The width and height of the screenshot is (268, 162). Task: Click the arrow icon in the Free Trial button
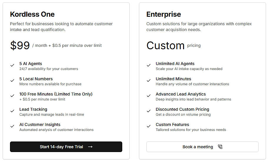pos(90,147)
